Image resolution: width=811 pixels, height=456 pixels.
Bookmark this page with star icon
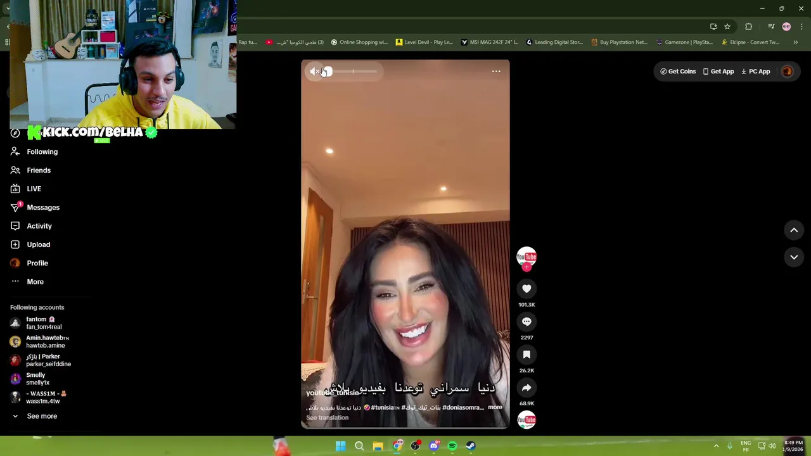coord(727,27)
